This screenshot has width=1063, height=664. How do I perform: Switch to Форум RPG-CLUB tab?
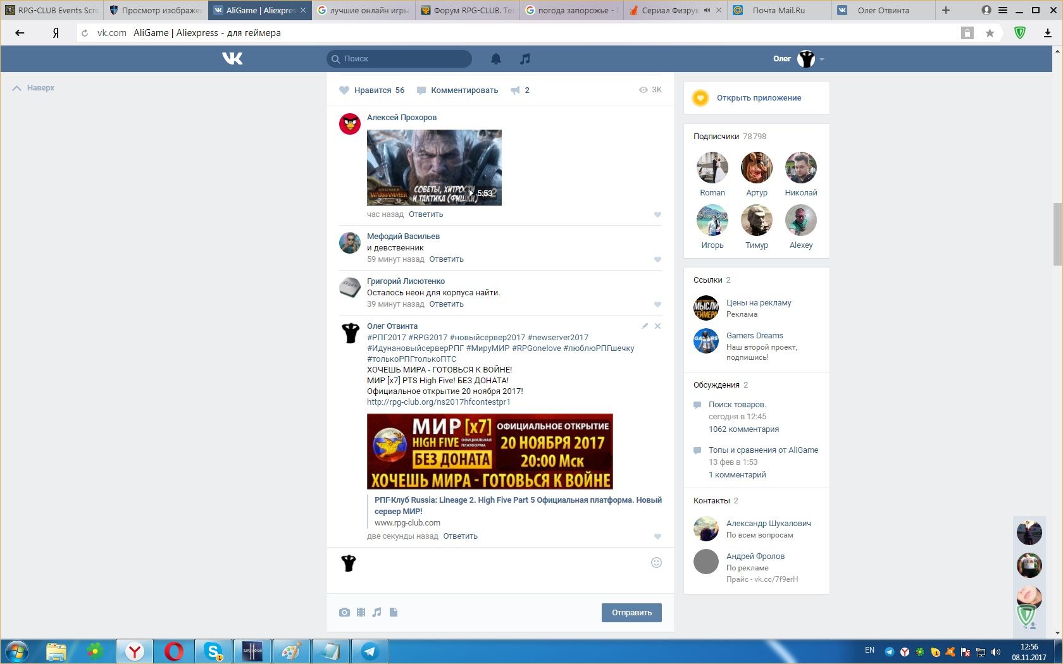[468, 10]
